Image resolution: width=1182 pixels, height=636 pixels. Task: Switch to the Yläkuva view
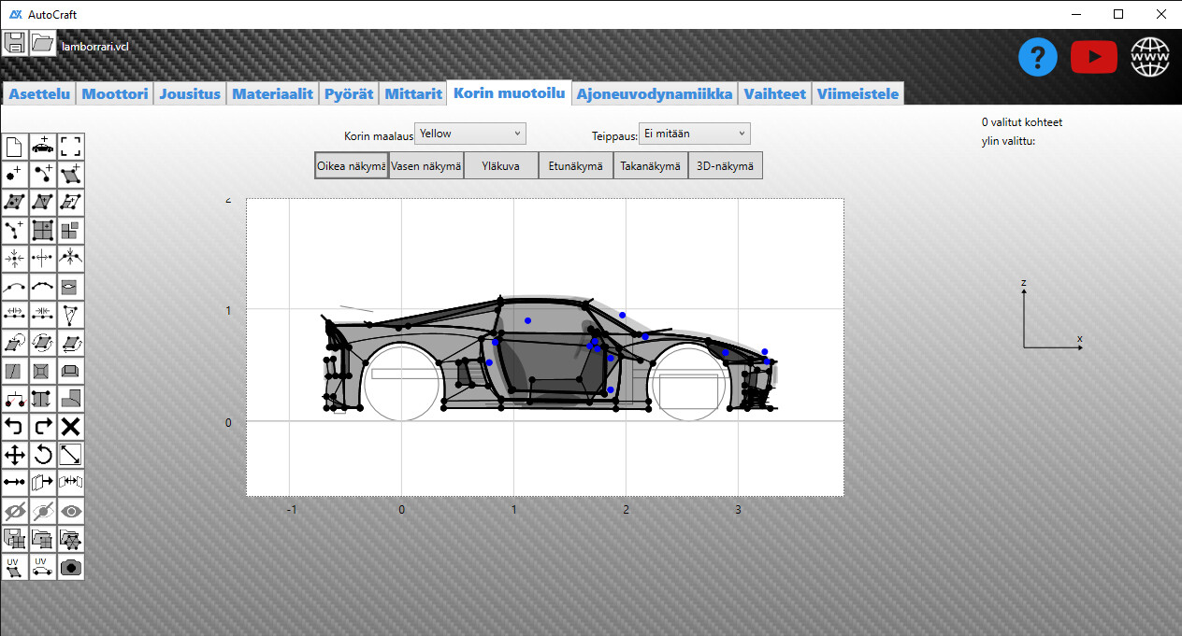(x=501, y=165)
